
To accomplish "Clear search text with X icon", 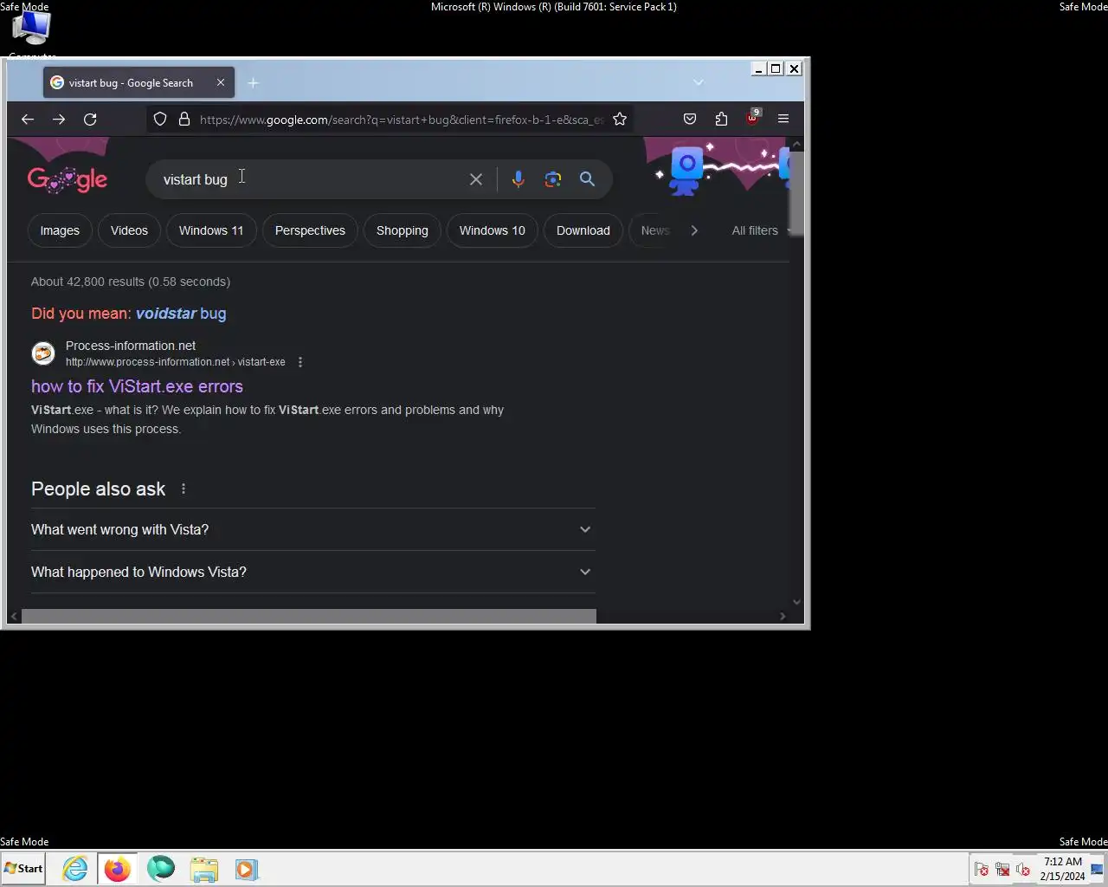I will pyautogui.click(x=476, y=179).
